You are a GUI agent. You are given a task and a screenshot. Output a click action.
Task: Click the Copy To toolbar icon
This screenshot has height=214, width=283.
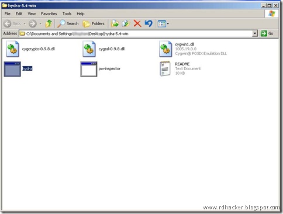tap(126, 23)
